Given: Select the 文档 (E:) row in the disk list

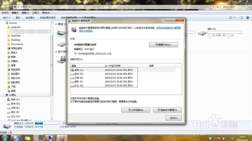Looking at the screenshot, I should click(x=123, y=78).
